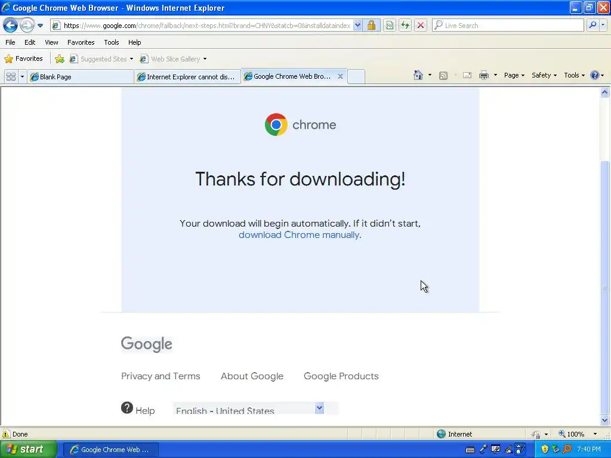
Task: Click the protected mode lock icon in status bar
Action: pyautogui.click(x=536, y=434)
